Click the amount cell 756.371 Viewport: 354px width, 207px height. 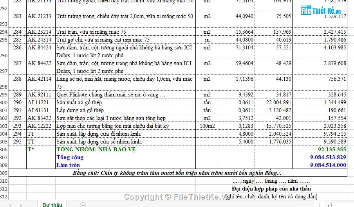click(320, 83)
